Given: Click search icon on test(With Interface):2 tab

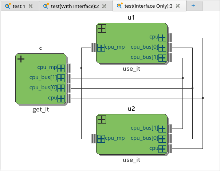Looking at the screenshot, I should [46, 6].
